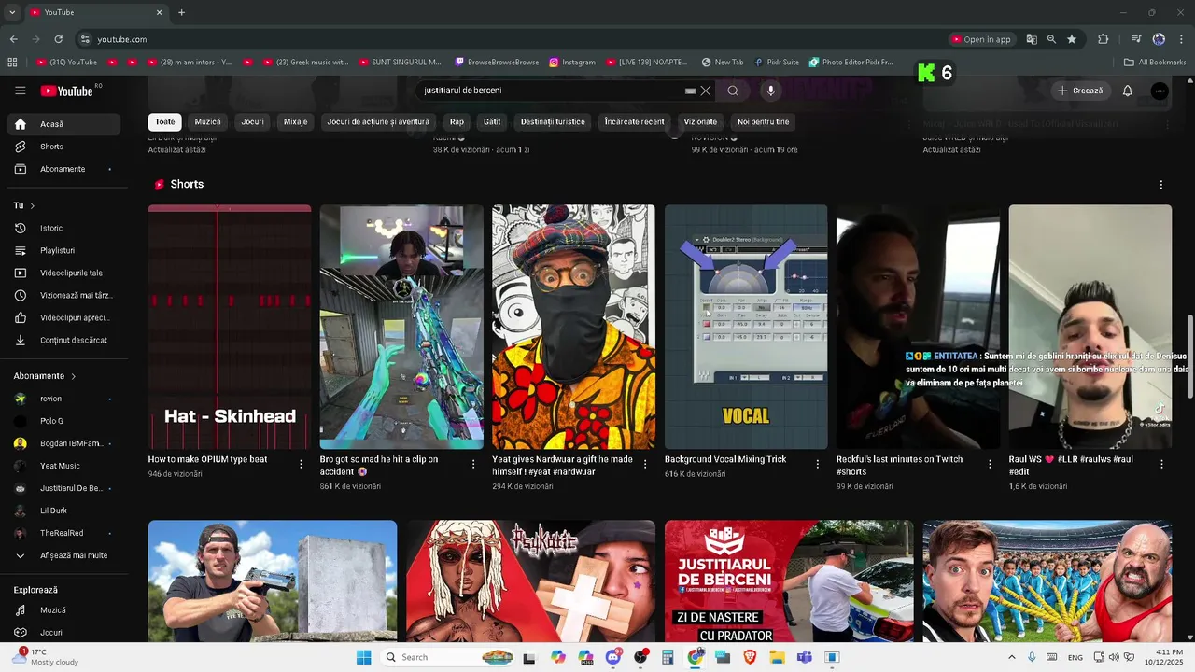The image size is (1195, 672).
Task: Click the taskbar Search box
Action: tap(449, 657)
